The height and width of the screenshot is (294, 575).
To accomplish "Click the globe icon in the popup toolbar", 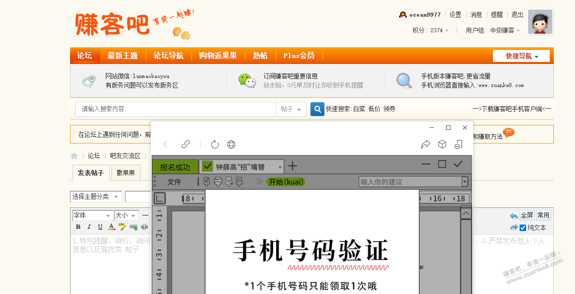I will (231, 144).
